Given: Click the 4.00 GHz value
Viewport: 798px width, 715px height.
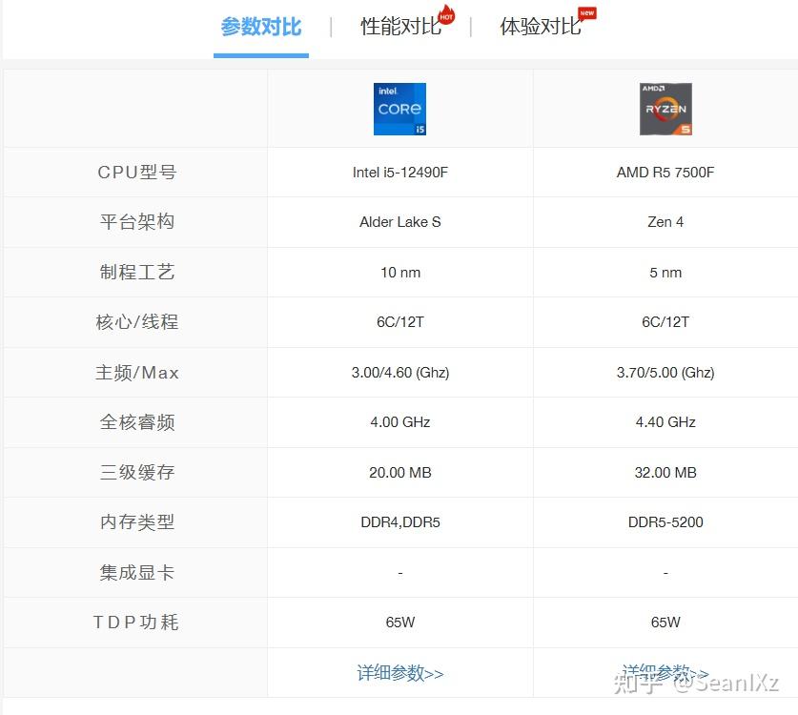Looking at the screenshot, I should tap(400, 422).
